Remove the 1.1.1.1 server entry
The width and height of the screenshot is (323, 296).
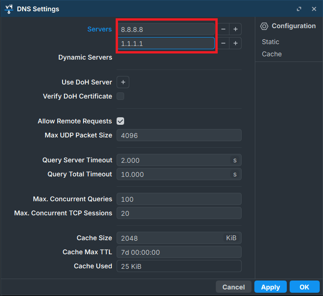[223, 43]
